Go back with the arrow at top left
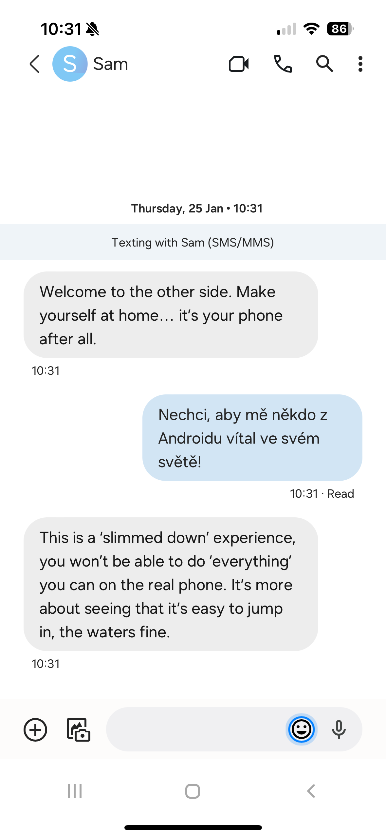The height and width of the screenshot is (838, 386). point(35,64)
